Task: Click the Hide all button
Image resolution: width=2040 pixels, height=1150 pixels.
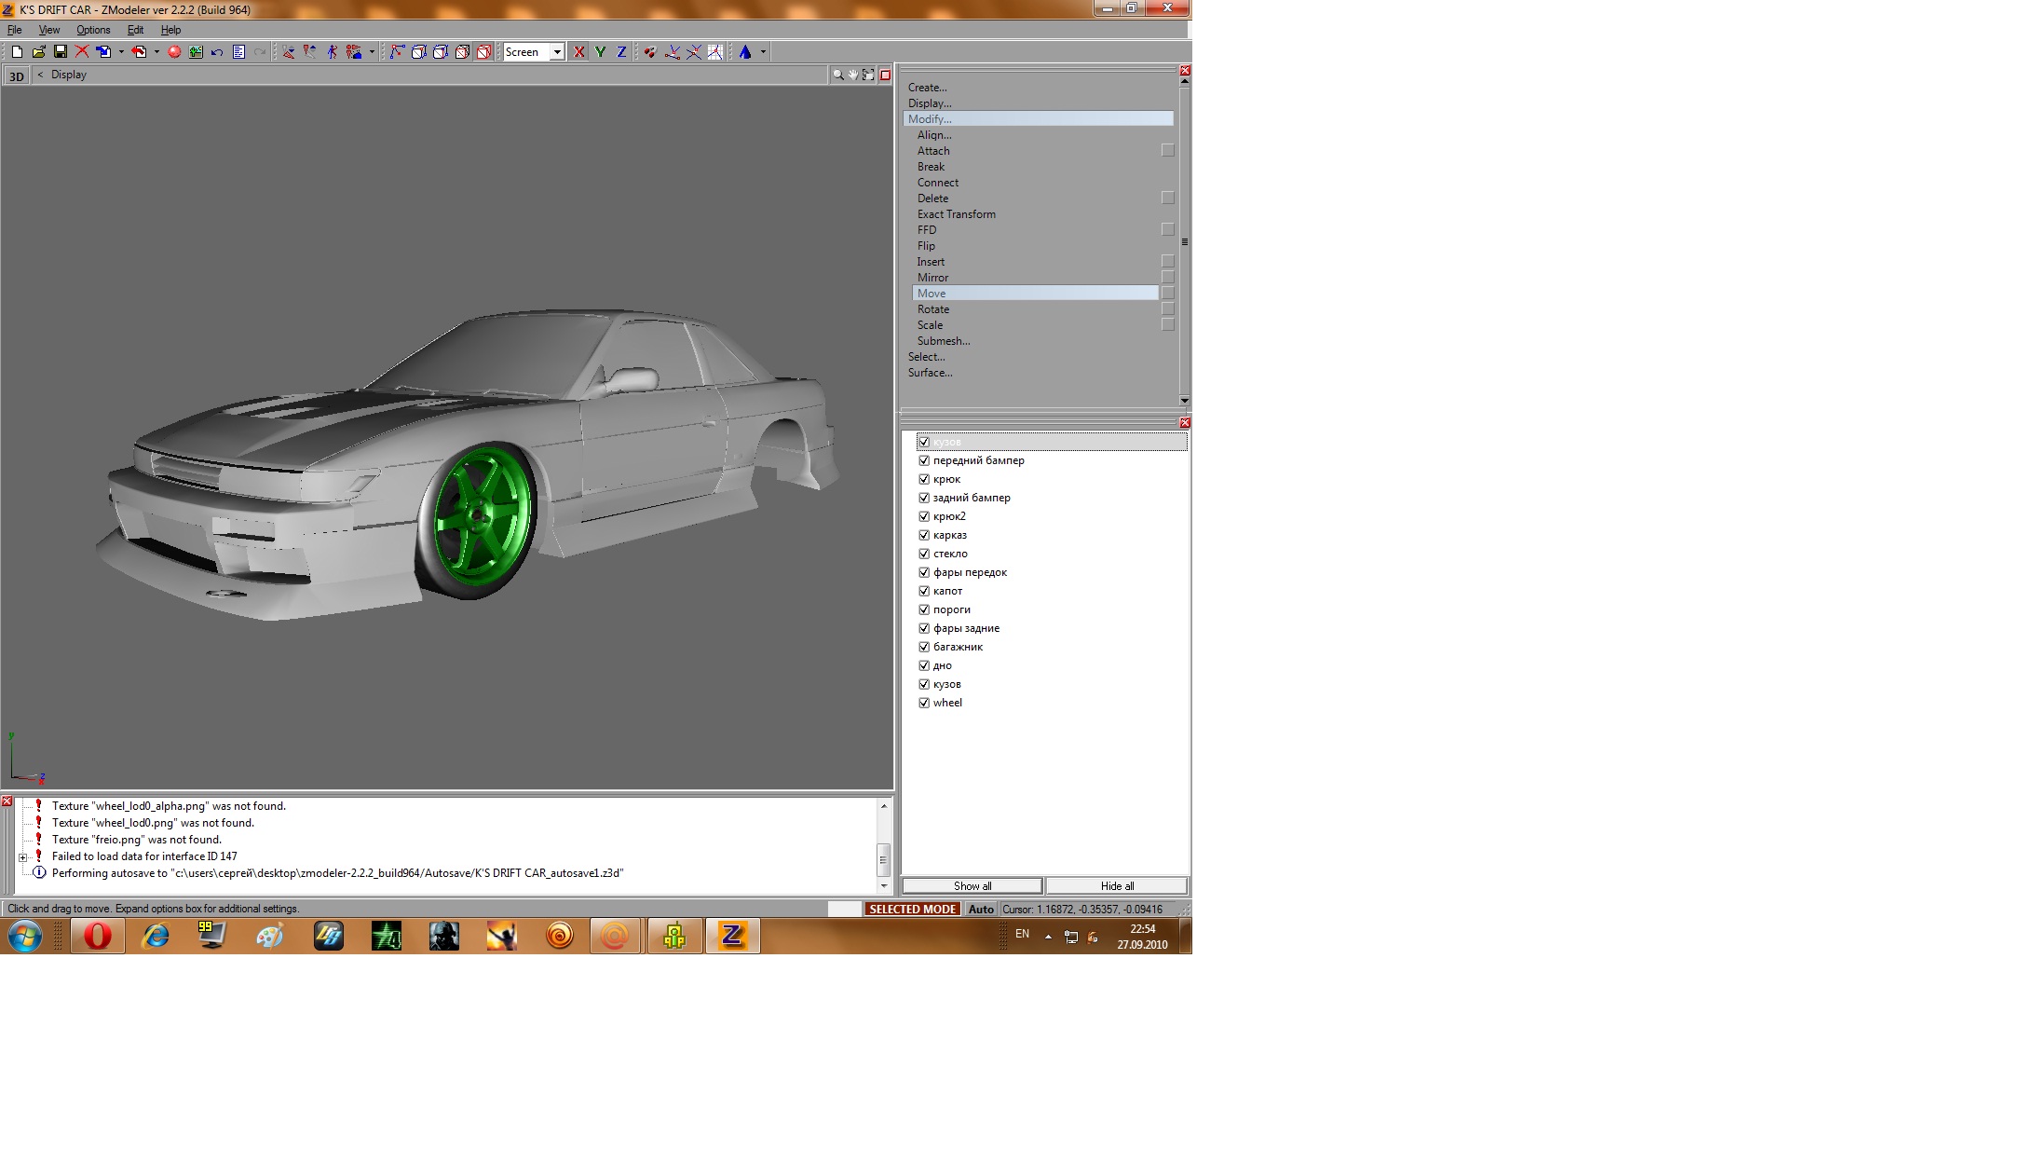Action: [x=1117, y=886]
